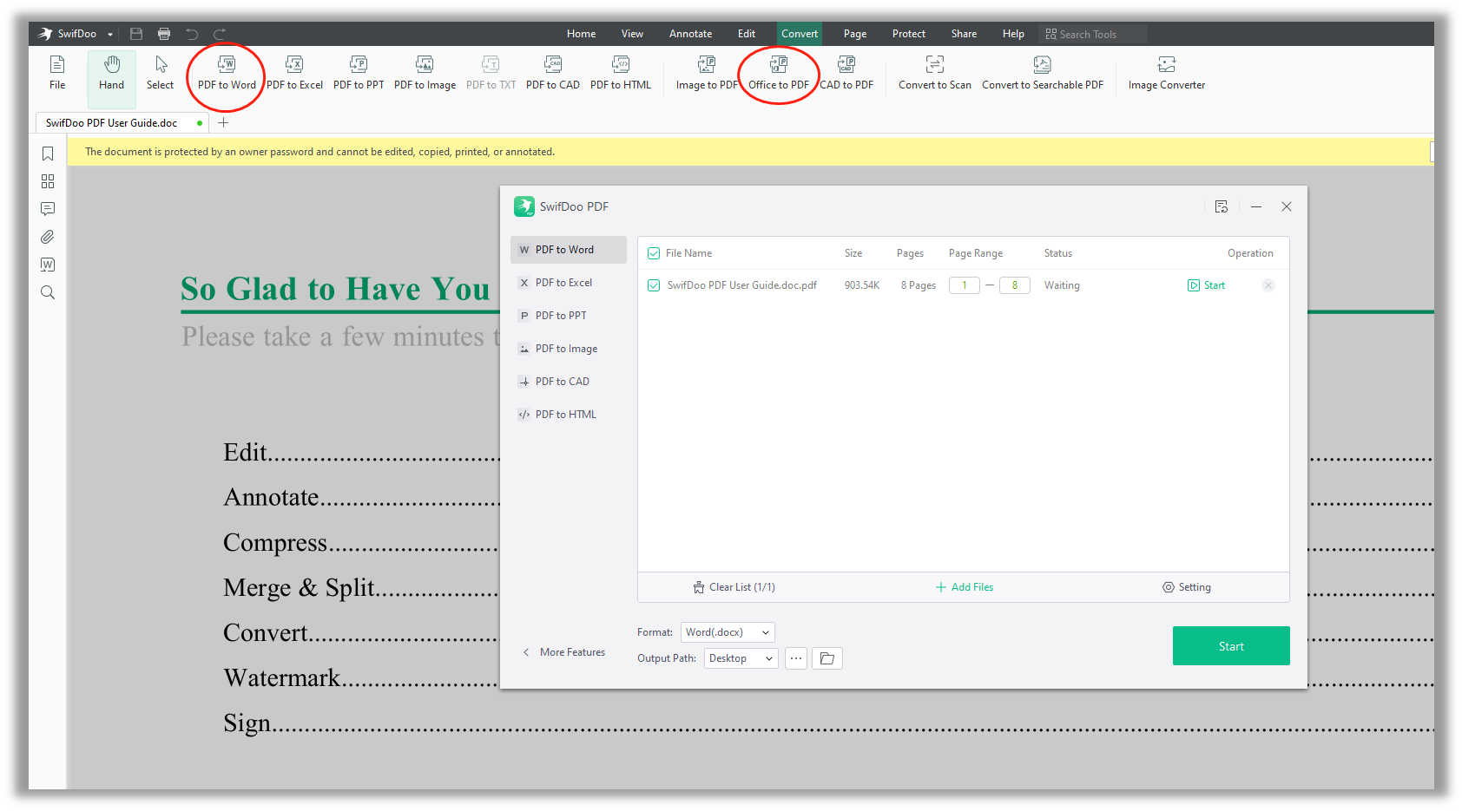The width and height of the screenshot is (1462, 811).
Task: Open the Help ribbon tab
Action: click(x=1013, y=34)
